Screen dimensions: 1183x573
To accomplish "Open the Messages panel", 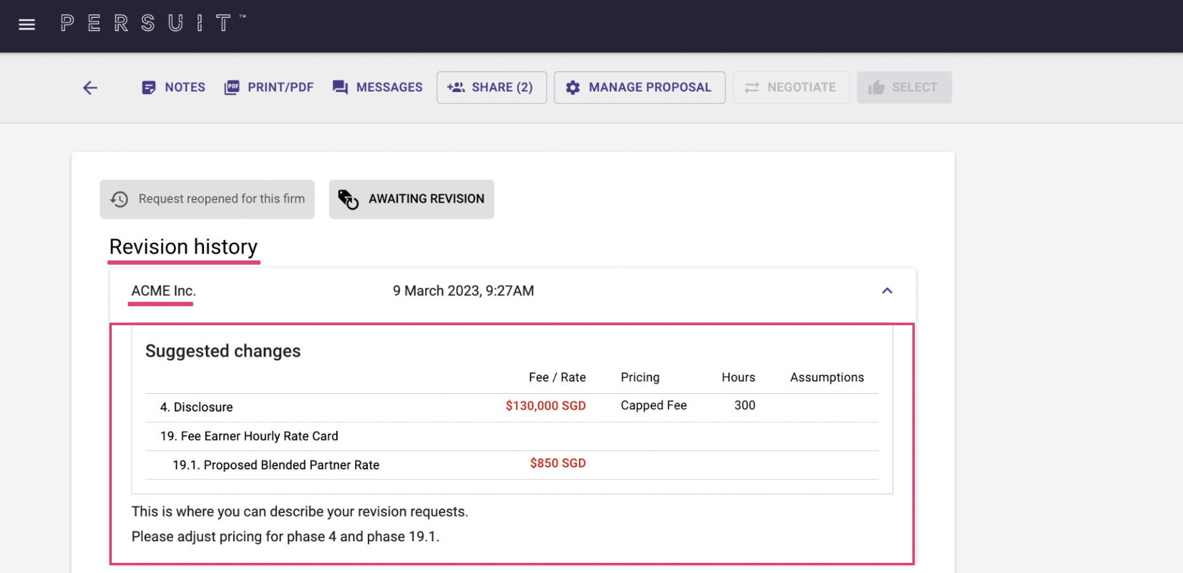I will coord(377,88).
